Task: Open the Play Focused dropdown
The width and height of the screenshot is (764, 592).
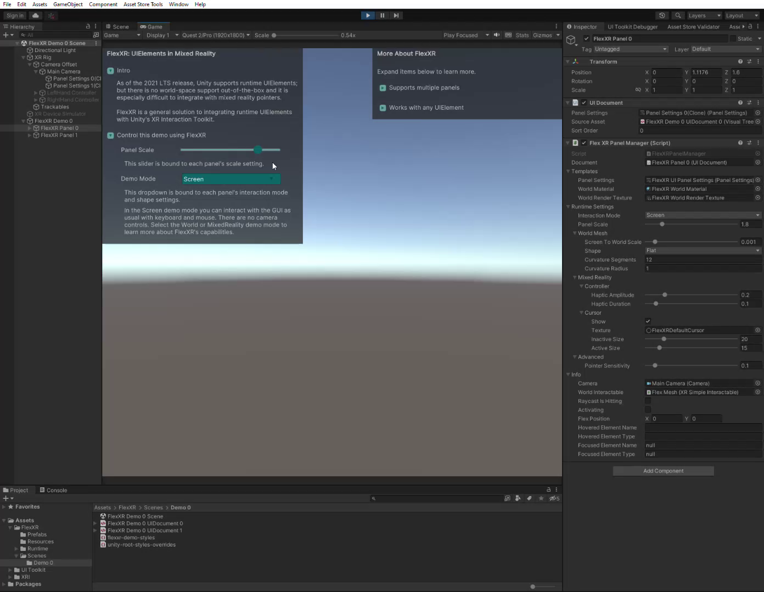Action: 465,35
